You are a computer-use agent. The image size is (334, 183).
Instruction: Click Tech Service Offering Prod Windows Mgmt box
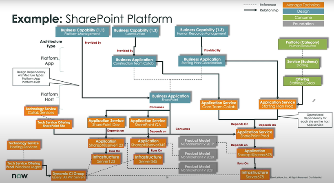click(24, 165)
